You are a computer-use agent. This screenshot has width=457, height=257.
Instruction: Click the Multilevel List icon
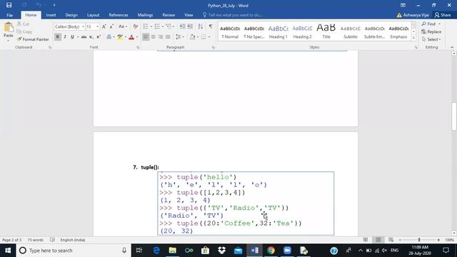169,26
